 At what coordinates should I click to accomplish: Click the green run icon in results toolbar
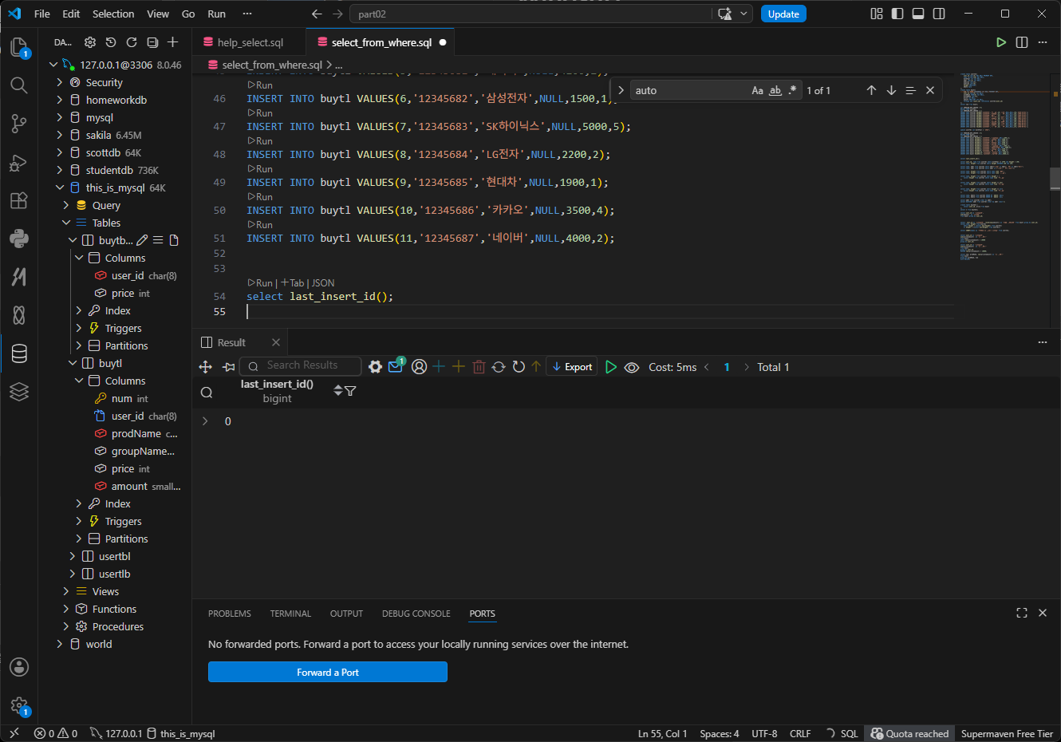click(611, 367)
